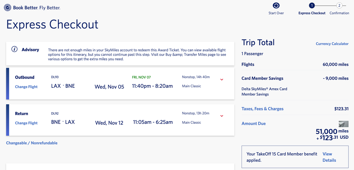
Task: Click the Amount Due link
Action: click(253, 123)
